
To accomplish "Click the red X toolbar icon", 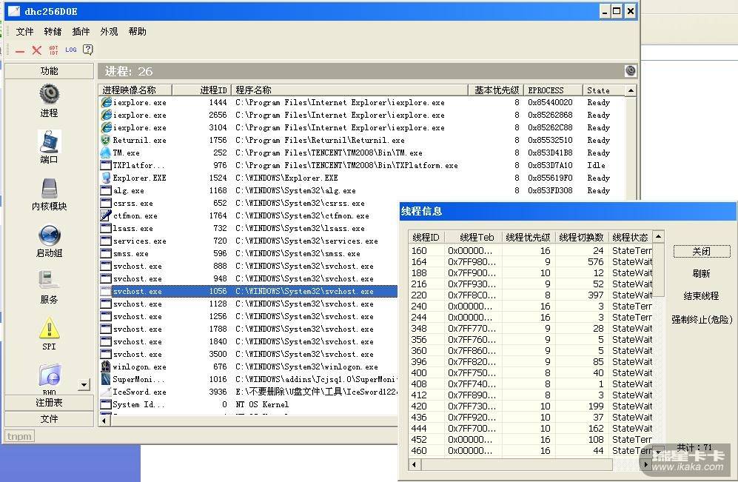I will coord(37,50).
